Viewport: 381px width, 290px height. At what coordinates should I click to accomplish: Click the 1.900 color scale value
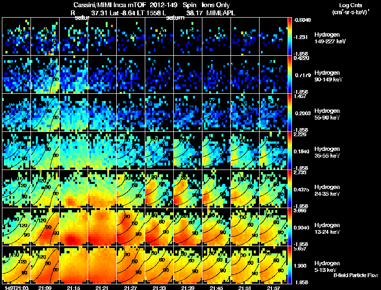(300, 266)
